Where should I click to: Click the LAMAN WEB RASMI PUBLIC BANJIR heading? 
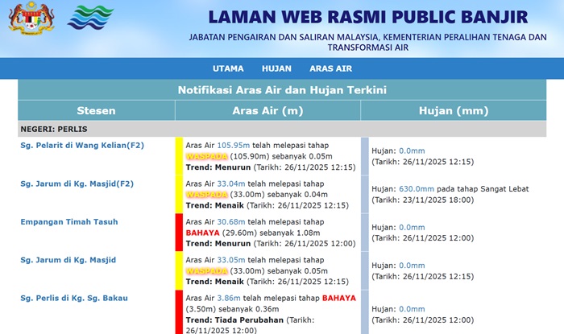click(x=368, y=17)
